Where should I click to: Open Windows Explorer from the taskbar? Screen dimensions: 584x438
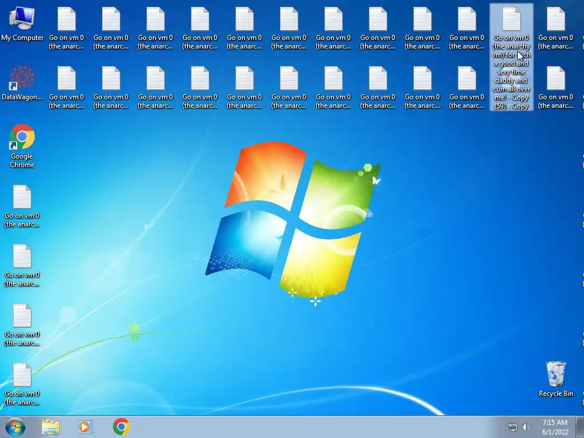point(51,427)
